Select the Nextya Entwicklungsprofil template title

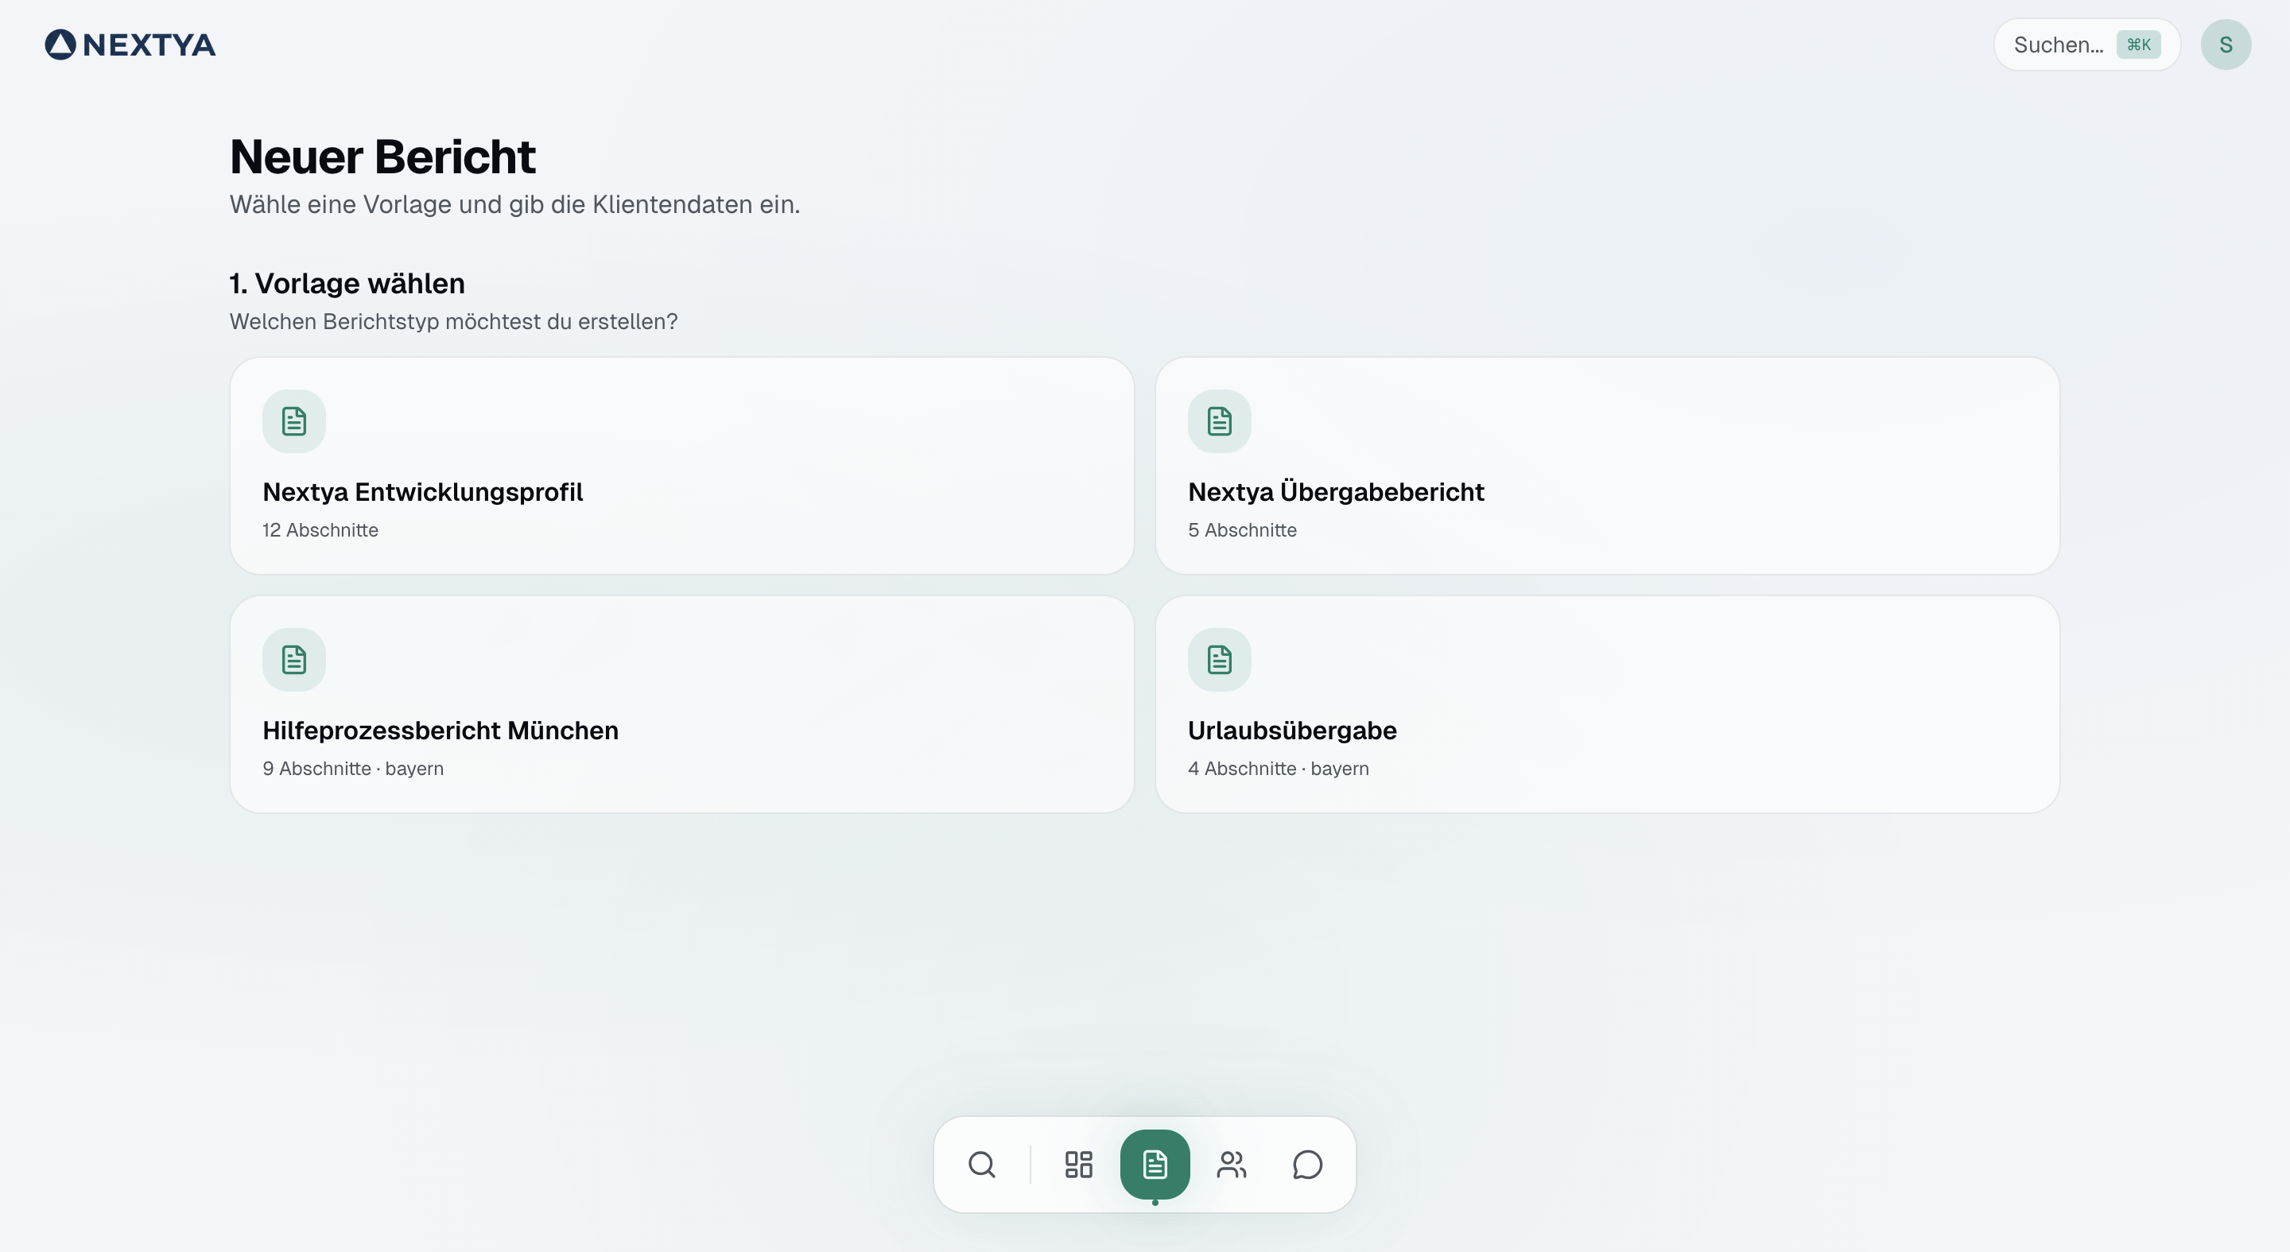(422, 492)
